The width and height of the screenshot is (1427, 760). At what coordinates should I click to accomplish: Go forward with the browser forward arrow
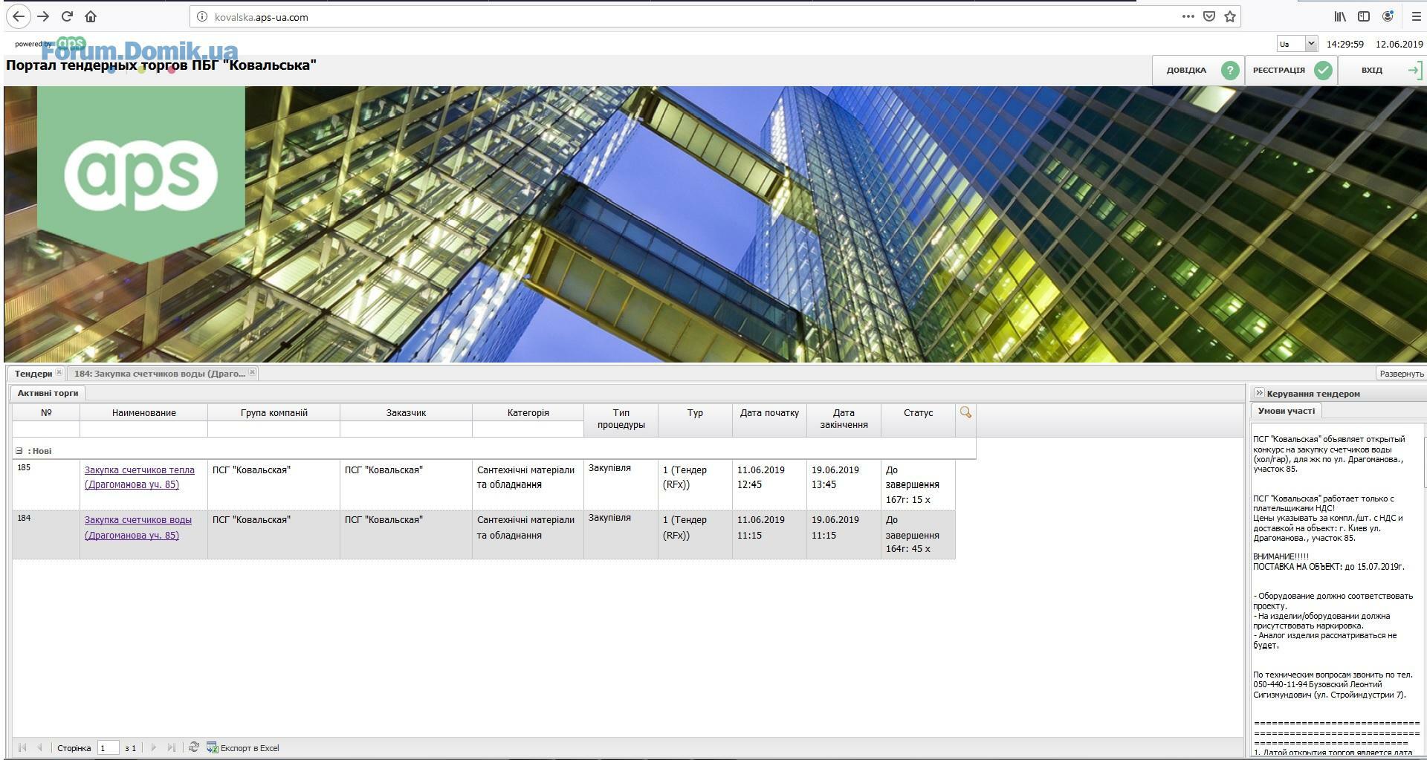tap(43, 16)
